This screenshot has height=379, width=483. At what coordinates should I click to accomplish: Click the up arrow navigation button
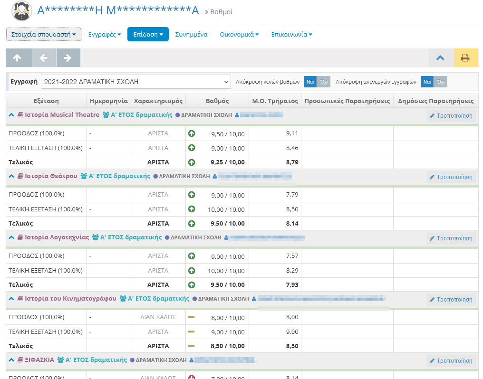pyautogui.click(x=18, y=58)
